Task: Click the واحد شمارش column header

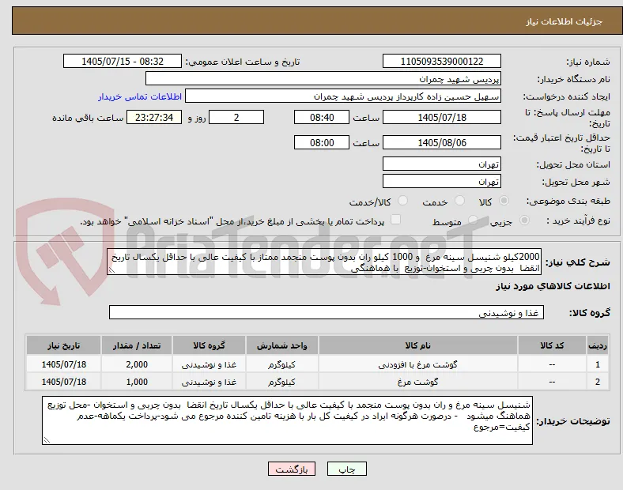Action: point(281,345)
